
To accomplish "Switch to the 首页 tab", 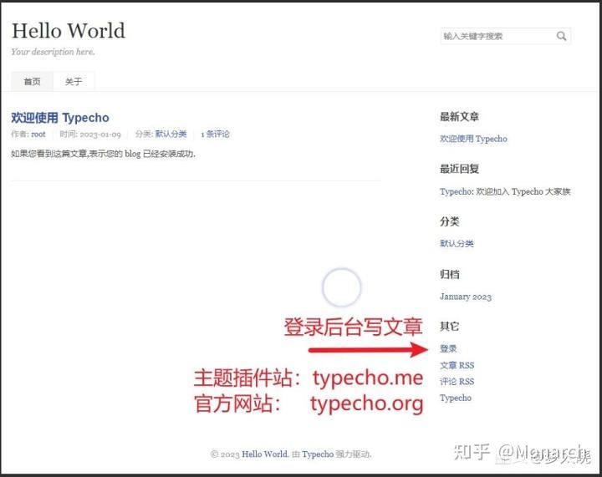I will coord(32,81).
